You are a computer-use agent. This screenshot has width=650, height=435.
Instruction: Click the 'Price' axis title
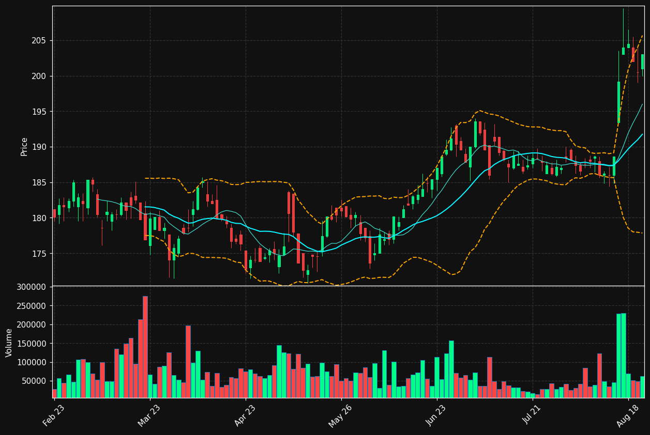pyautogui.click(x=24, y=146)
